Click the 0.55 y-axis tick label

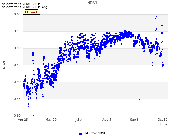[17, 31]
